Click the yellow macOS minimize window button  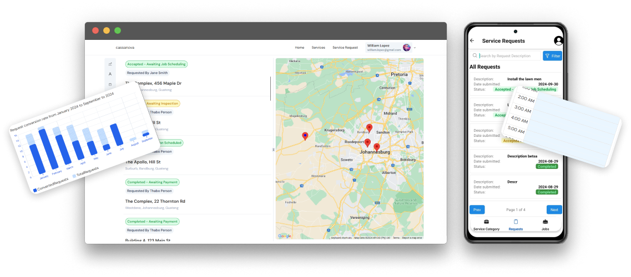106,30
